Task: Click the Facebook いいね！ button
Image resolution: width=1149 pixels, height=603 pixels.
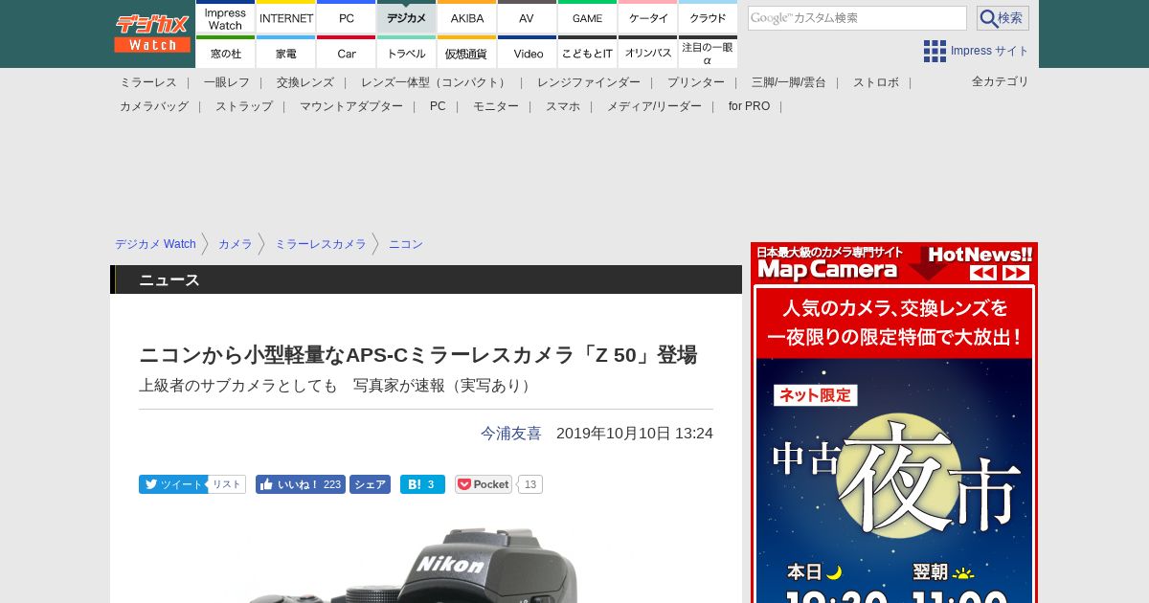Action: coord(300,484)
